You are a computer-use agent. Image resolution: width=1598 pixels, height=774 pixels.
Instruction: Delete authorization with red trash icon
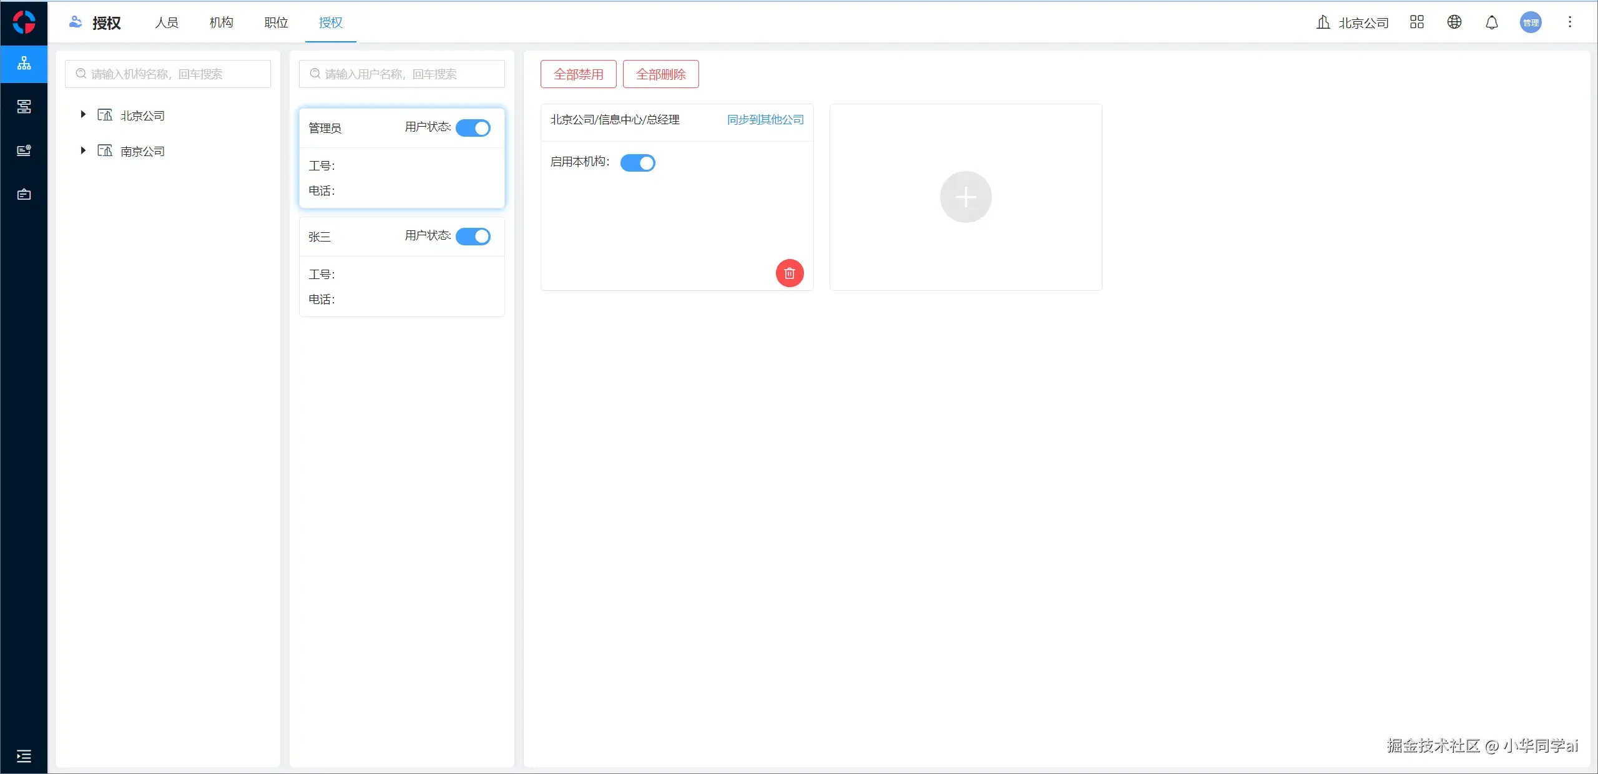790,273
